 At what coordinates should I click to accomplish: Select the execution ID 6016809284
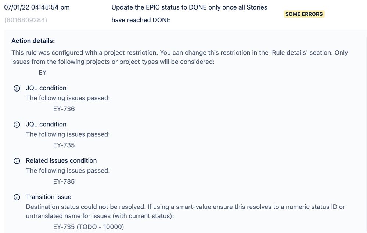pos(26,20)
